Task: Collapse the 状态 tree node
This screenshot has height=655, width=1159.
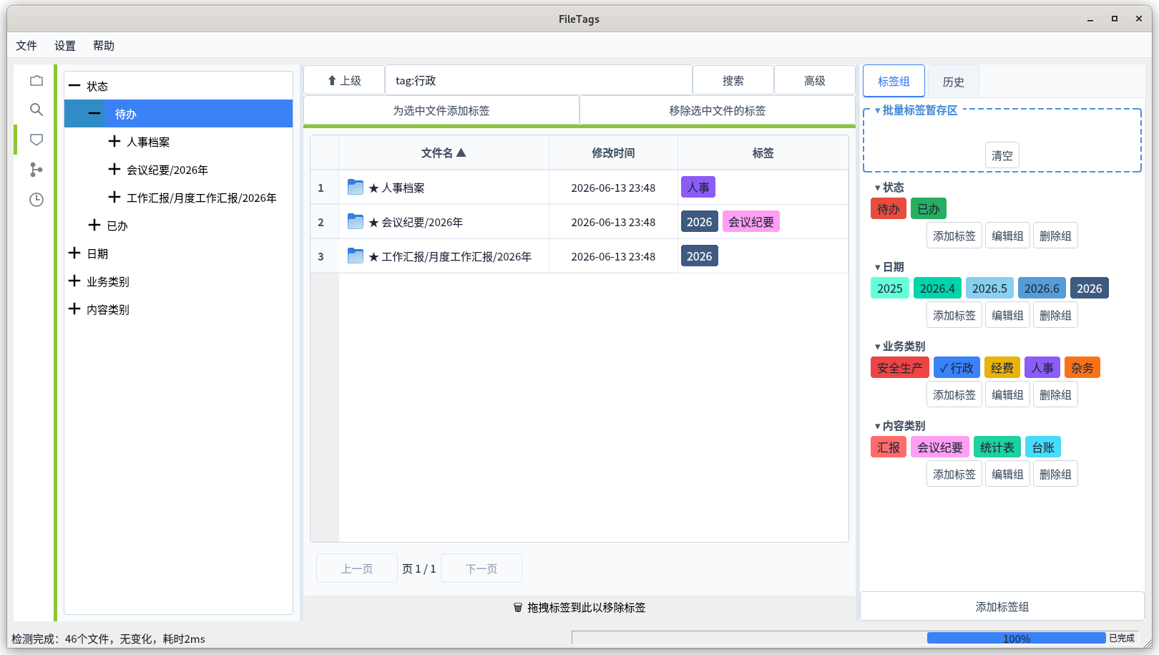Action: pos(74,86)
